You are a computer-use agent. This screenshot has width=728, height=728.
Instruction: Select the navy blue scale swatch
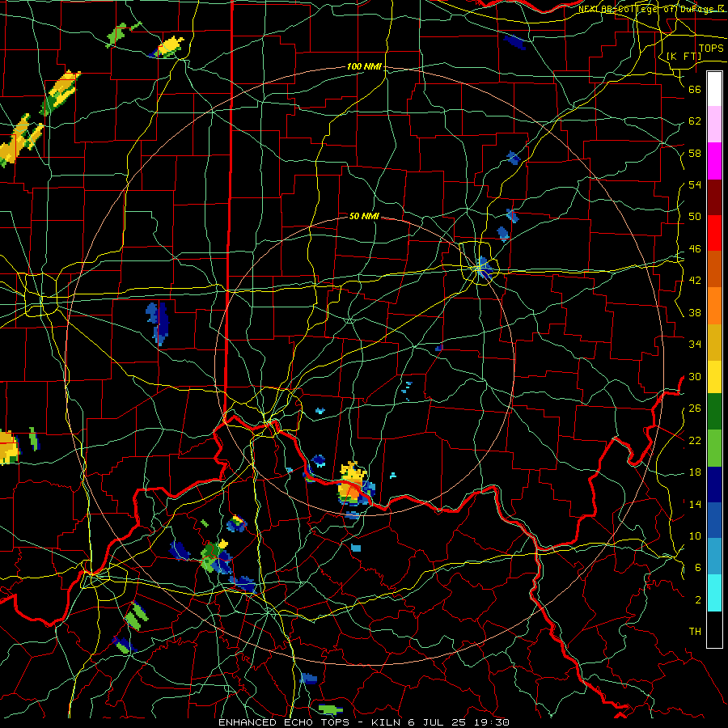(x=714, y=485)
